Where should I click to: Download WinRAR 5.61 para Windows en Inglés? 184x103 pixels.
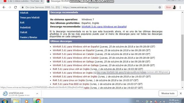72,73
